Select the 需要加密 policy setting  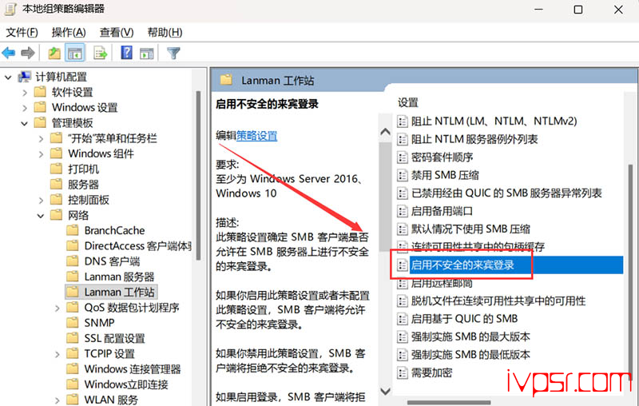point(431,372)
